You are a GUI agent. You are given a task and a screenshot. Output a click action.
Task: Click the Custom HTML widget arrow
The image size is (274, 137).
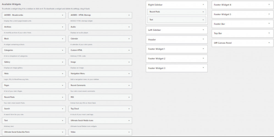point(129,50)
